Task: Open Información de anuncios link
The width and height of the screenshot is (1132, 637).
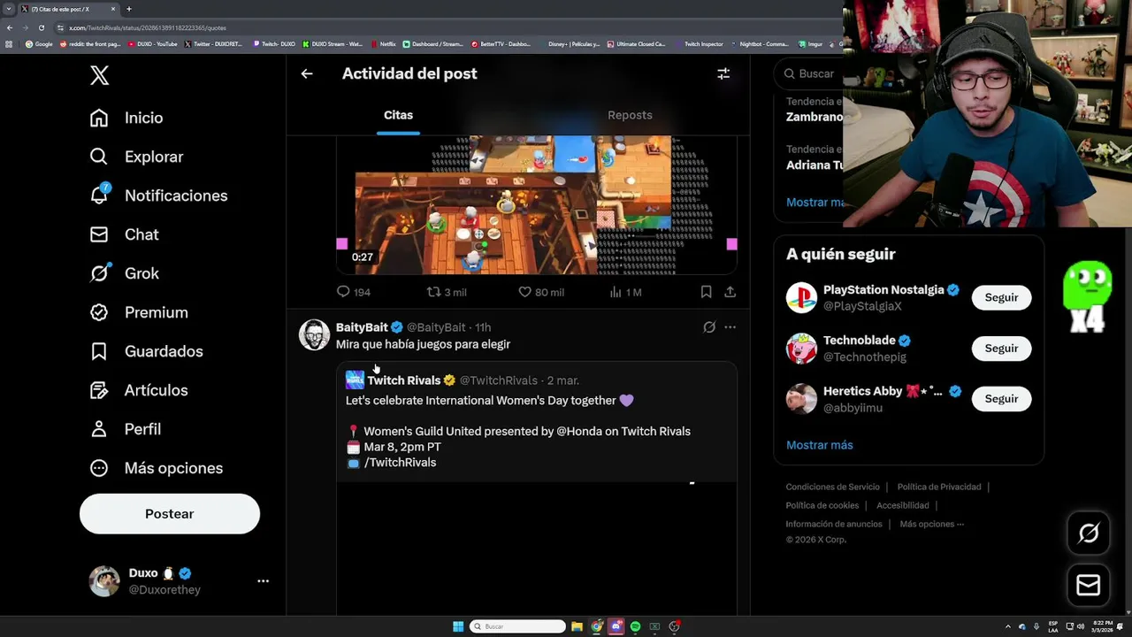Action: coord(834,524)
